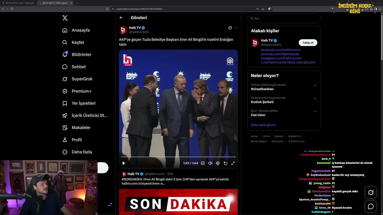Select the Halk TV browser tab
The image size is (383, 215).
pos(55,3)
